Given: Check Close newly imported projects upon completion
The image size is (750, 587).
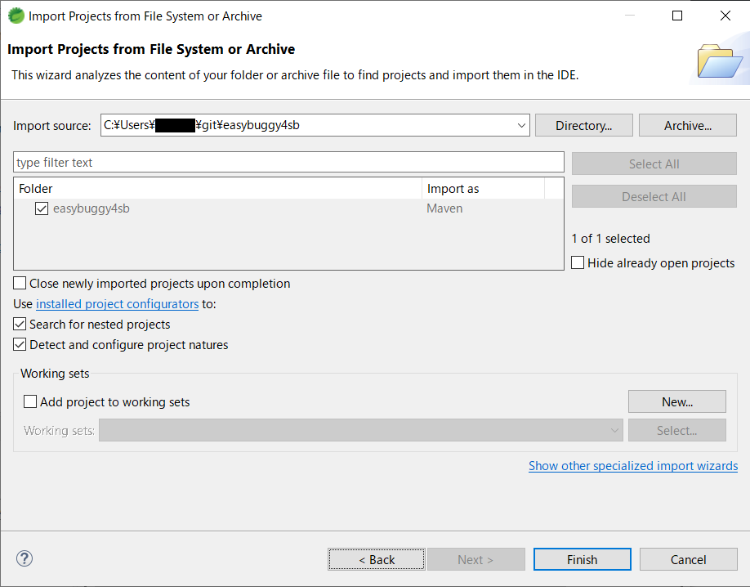Looking at the screenshot, I should point(20,283).
